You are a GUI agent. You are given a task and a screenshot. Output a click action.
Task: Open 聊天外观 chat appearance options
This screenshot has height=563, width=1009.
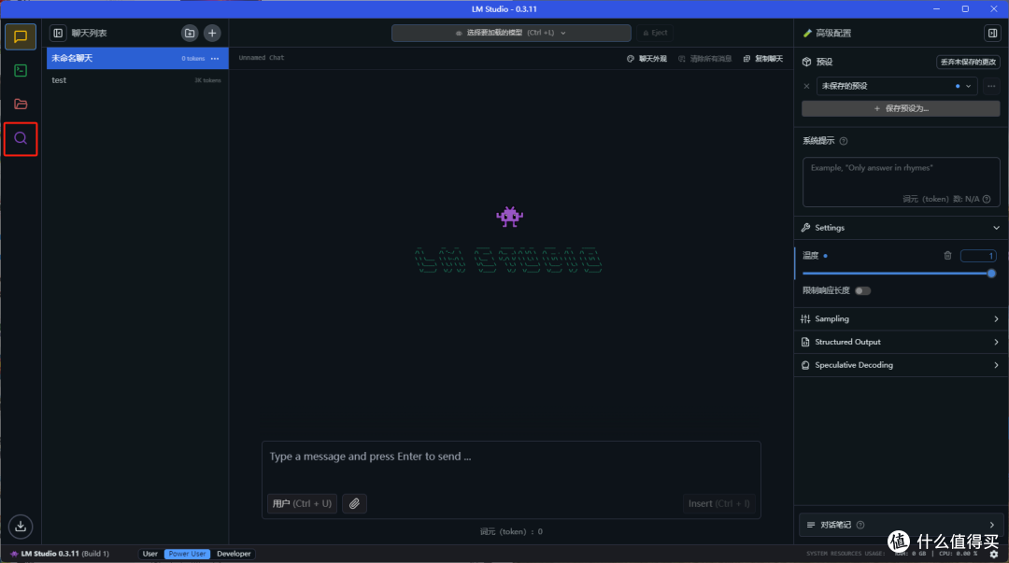pyautogui.click(x=647, y=59)
